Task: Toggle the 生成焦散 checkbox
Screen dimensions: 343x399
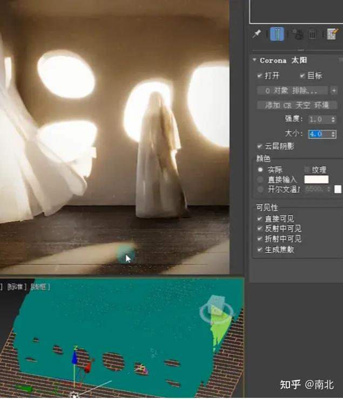Action: (259, 249)
